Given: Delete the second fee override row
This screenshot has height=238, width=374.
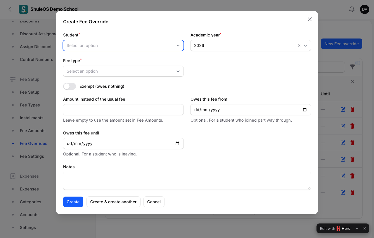Looking at the screenshot, I should pos(352,126).
